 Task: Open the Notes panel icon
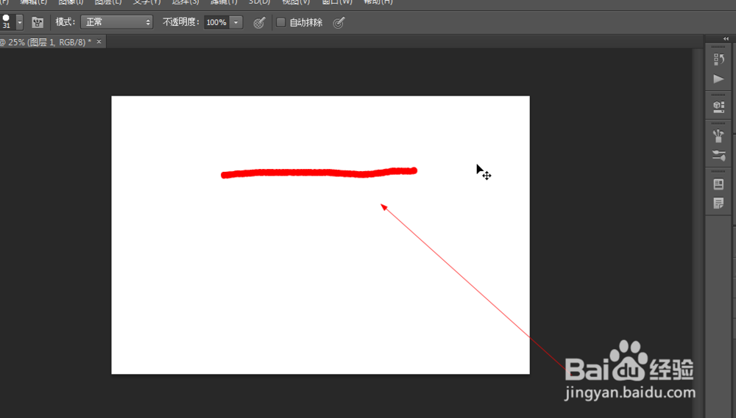coord(718,203)
